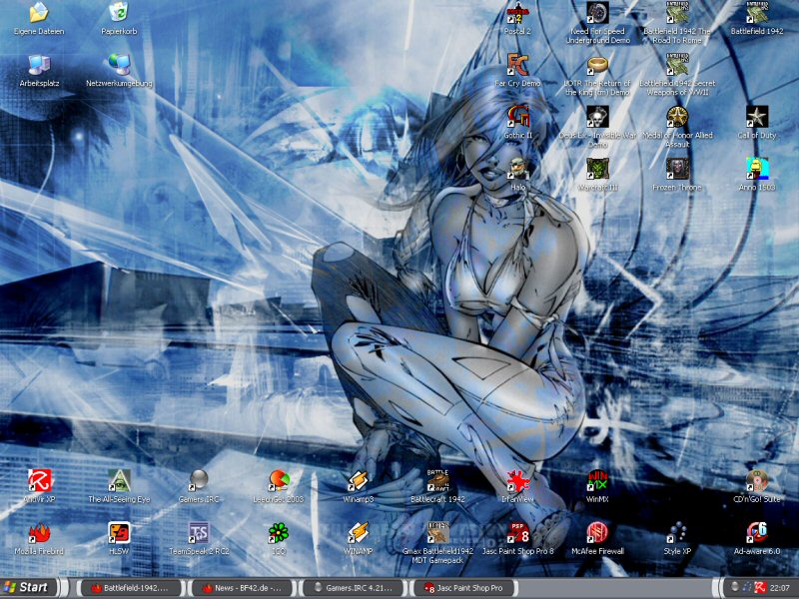Select The All-Seeing Eye icon
This screenshot has width=799, height=599.
pos(119,480)
